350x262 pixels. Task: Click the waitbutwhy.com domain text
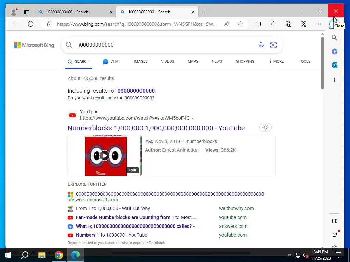click(237, 208)
